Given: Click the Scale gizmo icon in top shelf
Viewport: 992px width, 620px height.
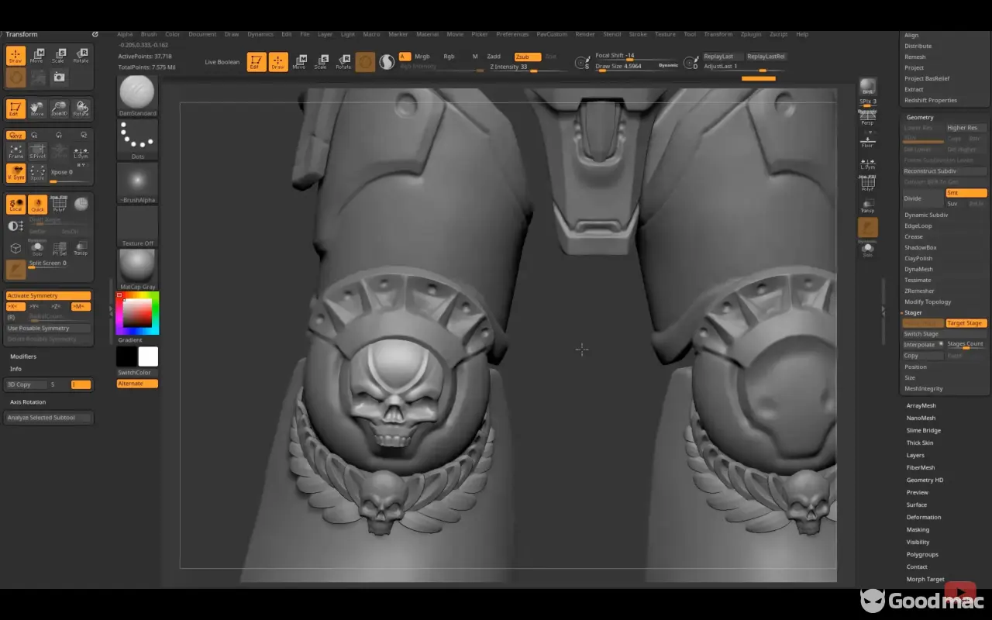Looking at the screenshot, I should click(320, 62).
